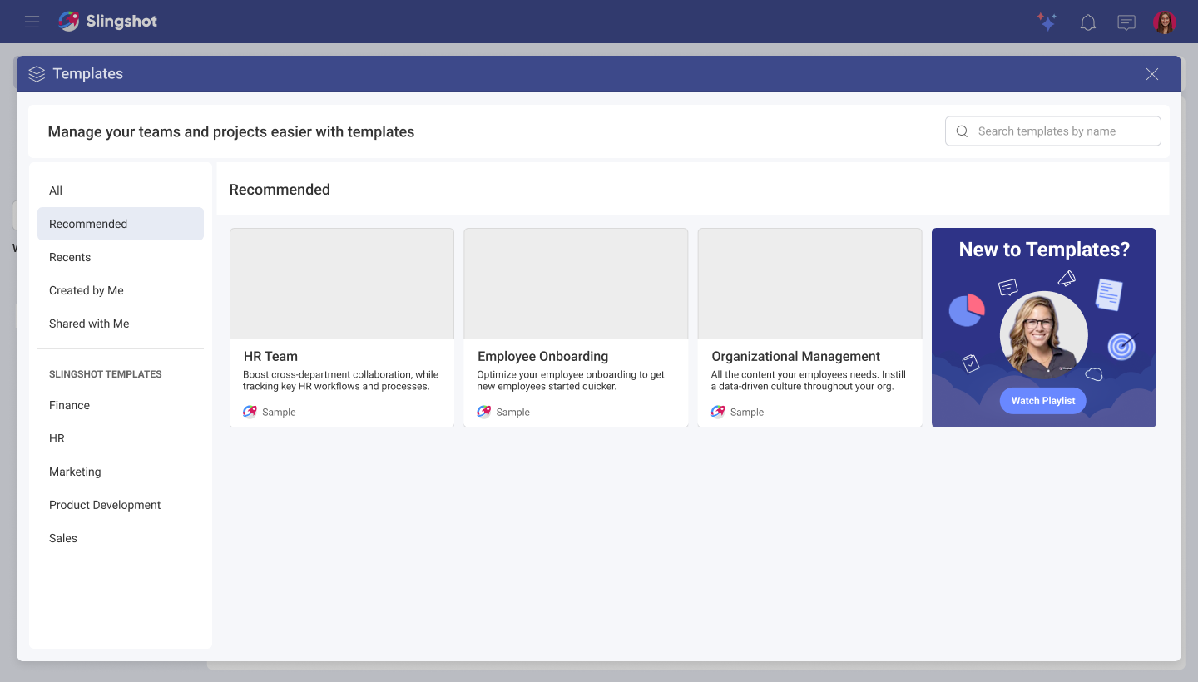Open the HR Team template thumbnail
The height and width of the screenshot is (682, 1198).
point(342,284)
